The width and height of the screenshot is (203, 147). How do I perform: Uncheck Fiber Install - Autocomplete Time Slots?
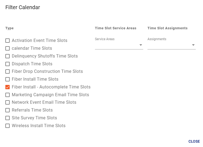[8, 87]
